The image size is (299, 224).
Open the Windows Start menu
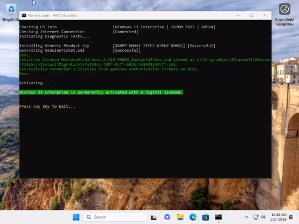pos(76,217)
